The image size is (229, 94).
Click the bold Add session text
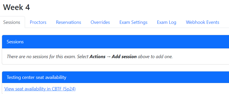tap(124, 56)
